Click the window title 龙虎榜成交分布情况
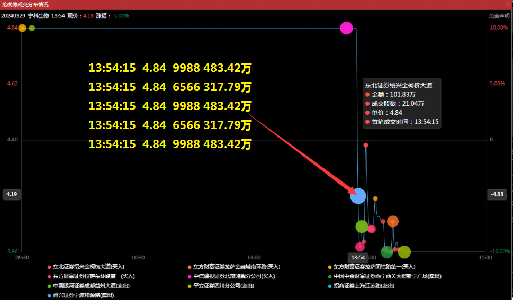This screenshot has width=513, height=300. point(25,5)
